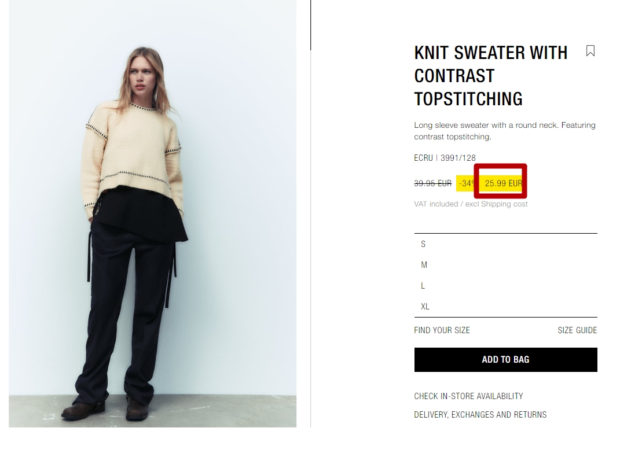This screenshot has width=620, height=461.
Task: Select size XL
Action: coord(506,307)
